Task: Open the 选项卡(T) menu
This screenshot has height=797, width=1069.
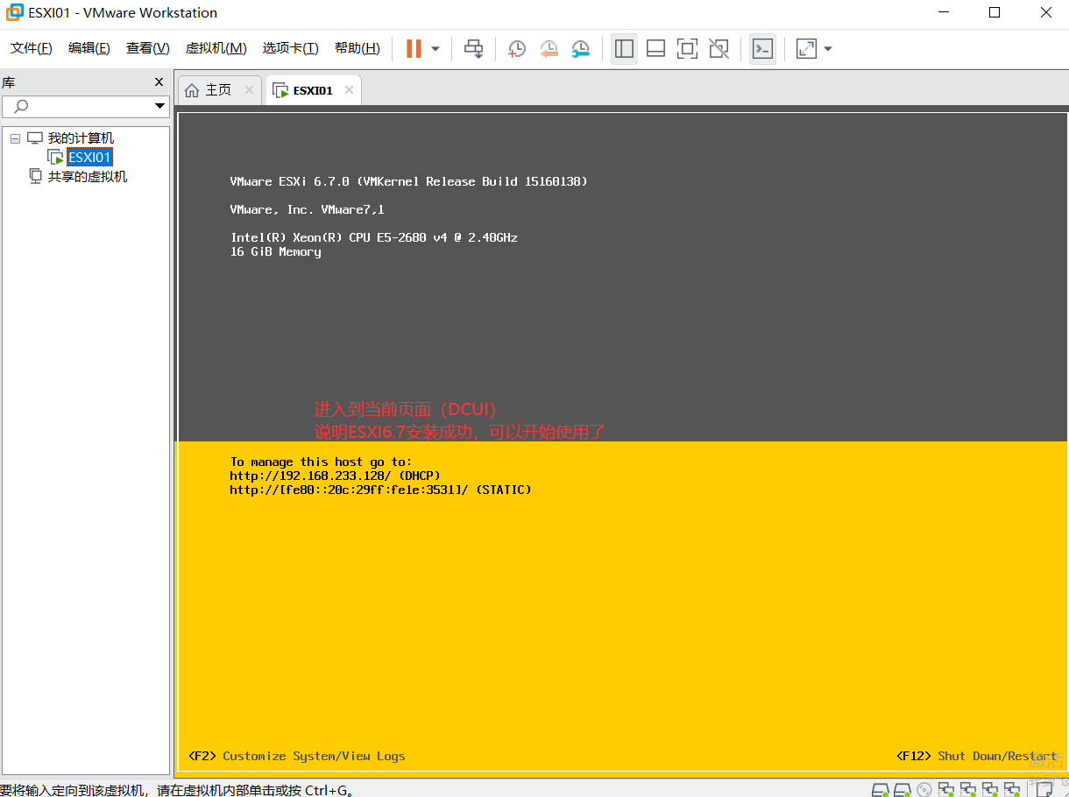Action: click(291, 48)
